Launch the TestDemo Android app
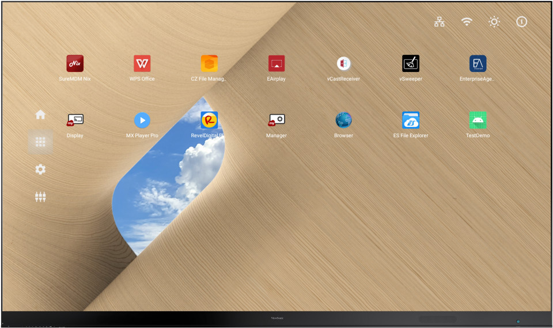This screenshot has height=328, width=553. click(478, 120)
